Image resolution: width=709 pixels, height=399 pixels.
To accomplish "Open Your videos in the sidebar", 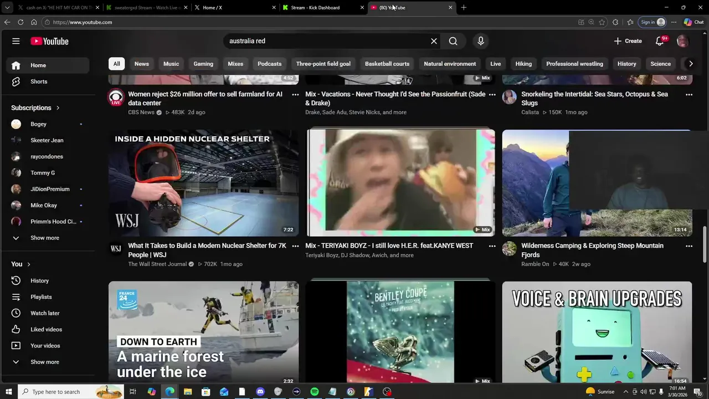I will coord(48,346).
